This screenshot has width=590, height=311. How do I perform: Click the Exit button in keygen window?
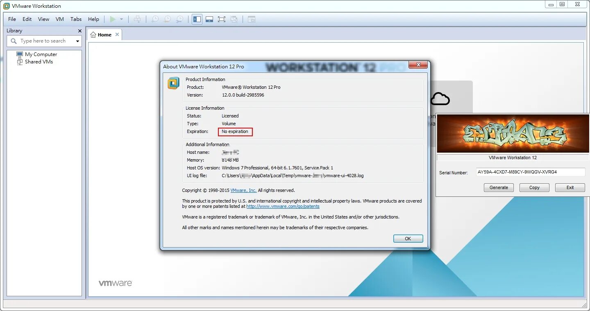tap(570, 187)
